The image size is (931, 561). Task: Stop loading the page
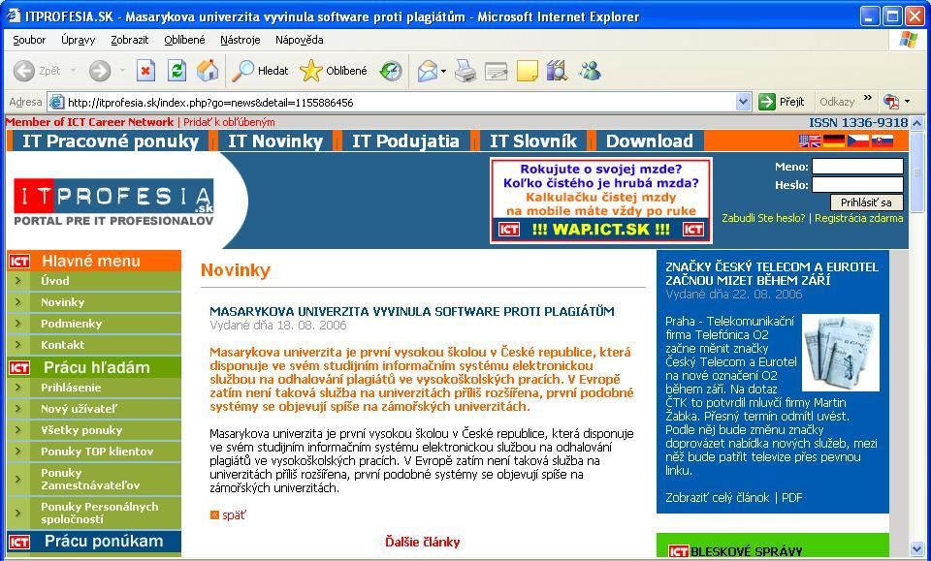tap(145, 71)
